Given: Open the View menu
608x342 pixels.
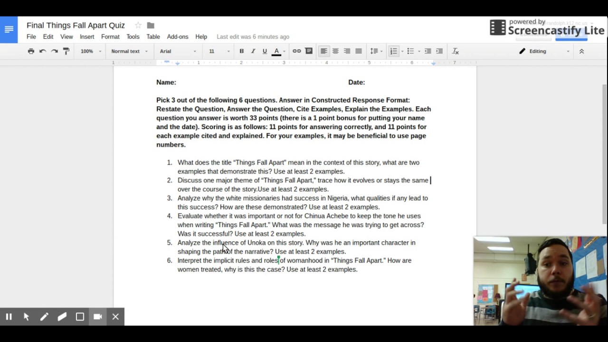Looking at the screenshot, I should [x=66, y=37].
